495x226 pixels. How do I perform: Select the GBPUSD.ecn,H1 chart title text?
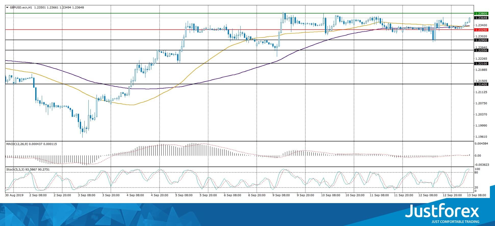click(21, 7)
